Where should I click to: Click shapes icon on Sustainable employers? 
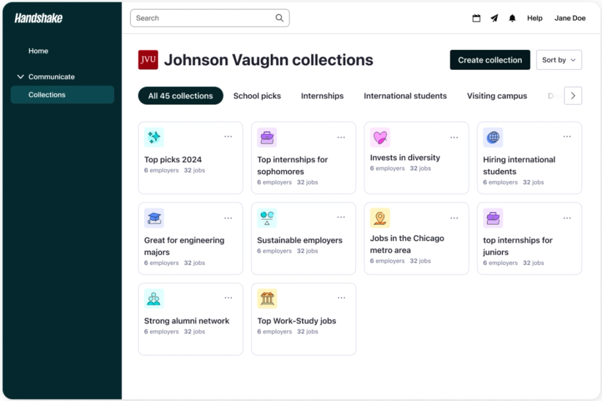click(x=267, y=218)
